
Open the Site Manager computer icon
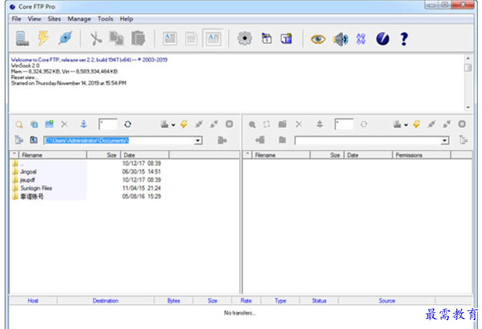coord(22,39)
